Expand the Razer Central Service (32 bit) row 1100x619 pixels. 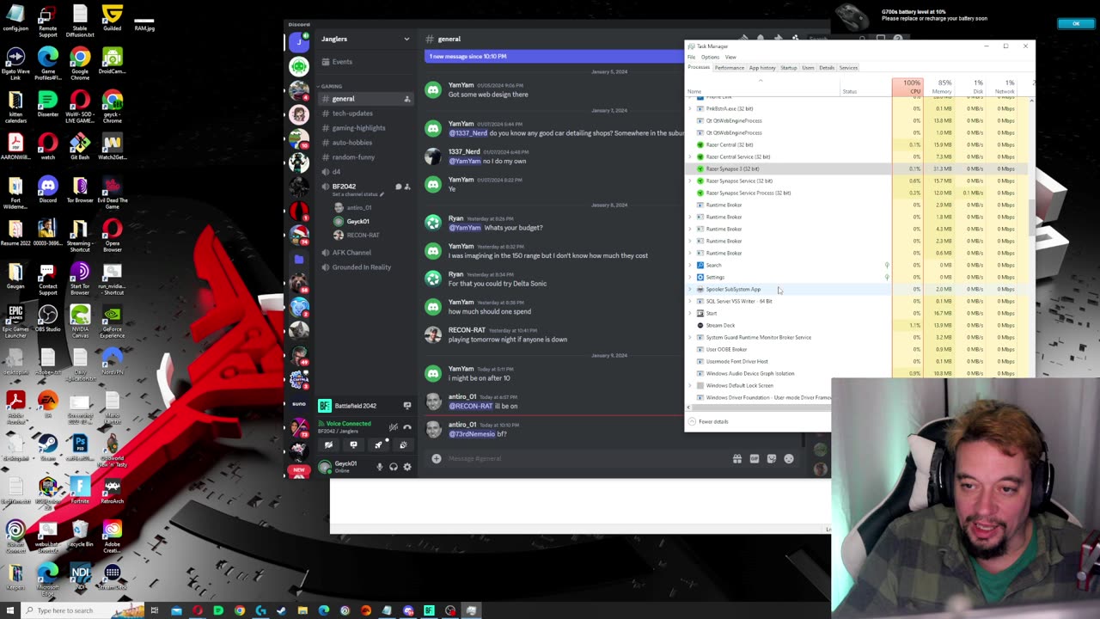(x=690, y=157)
